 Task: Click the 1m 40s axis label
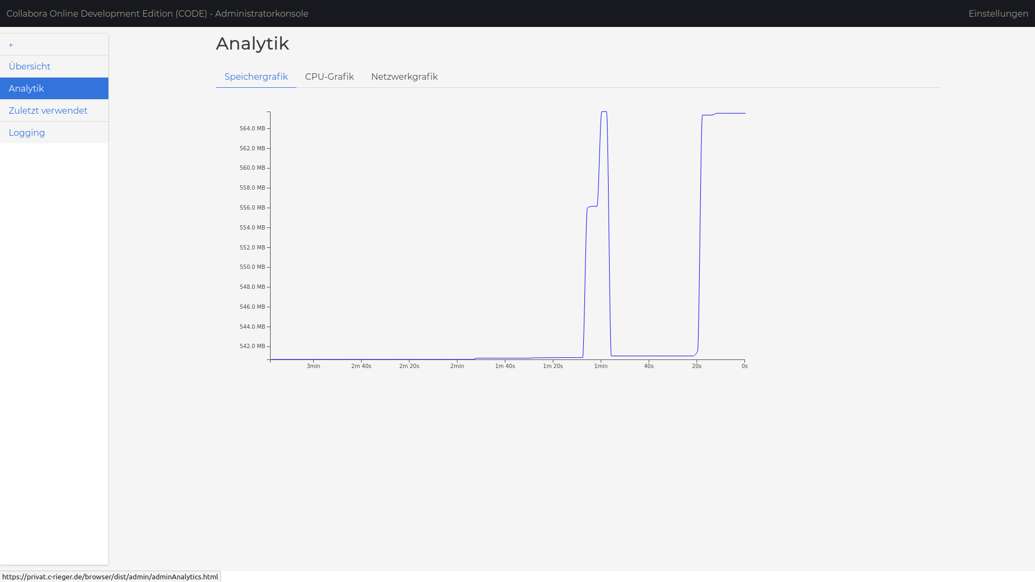tap(505, 366)
